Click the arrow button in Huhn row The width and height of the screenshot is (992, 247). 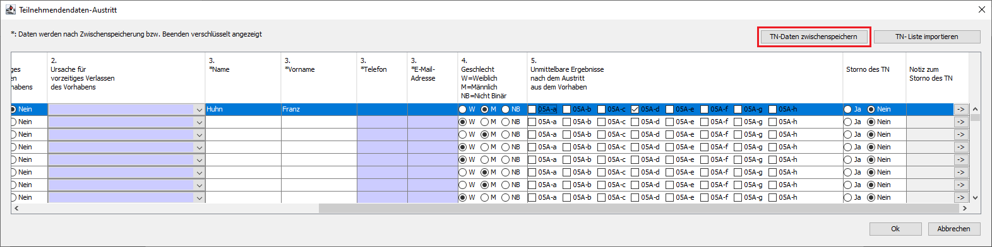coord(960,110)
